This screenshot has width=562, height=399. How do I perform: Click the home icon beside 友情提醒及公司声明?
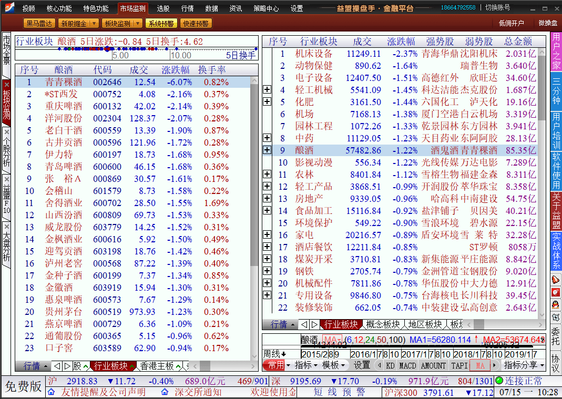[51, 392]
